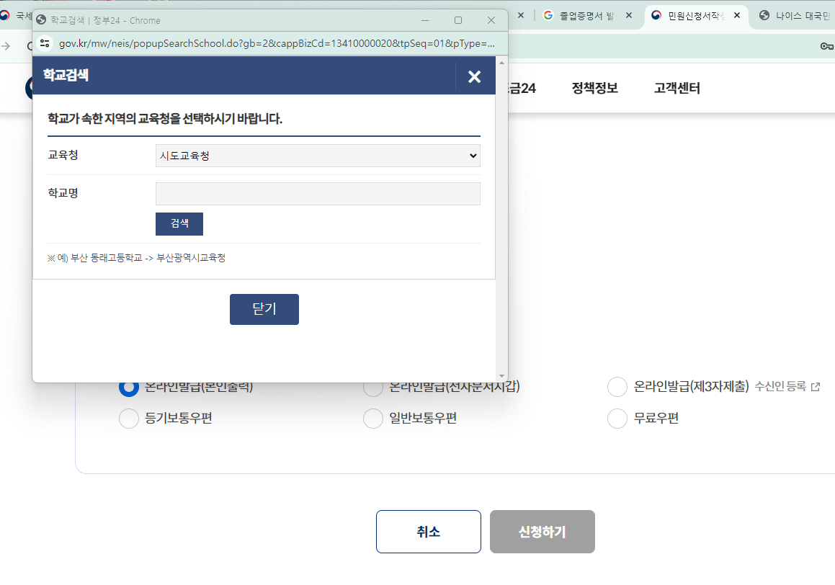835x585 pixels.
Task: Select 온라인발급(전자문서지갑) delivery option
Action: click(x=373, y=387)
